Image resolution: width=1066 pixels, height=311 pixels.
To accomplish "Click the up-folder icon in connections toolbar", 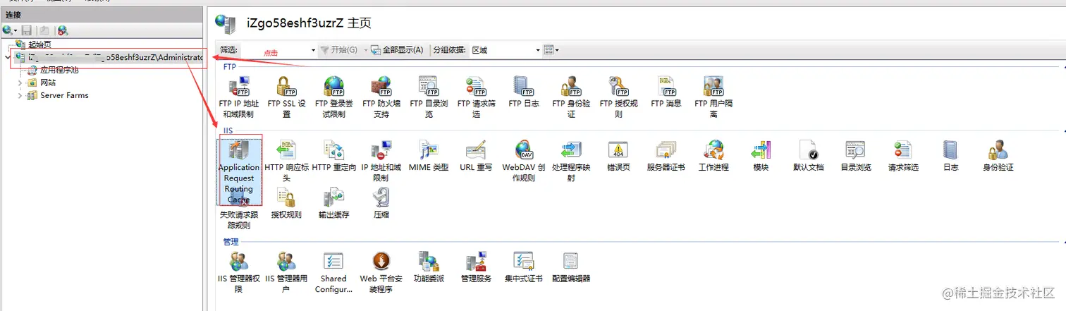I will (x=44, y=30).
